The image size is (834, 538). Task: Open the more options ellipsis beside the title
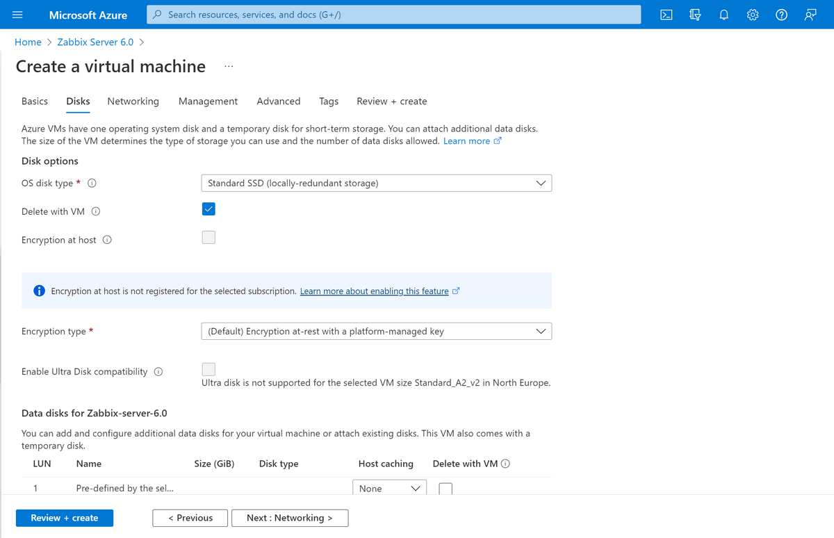229,67
